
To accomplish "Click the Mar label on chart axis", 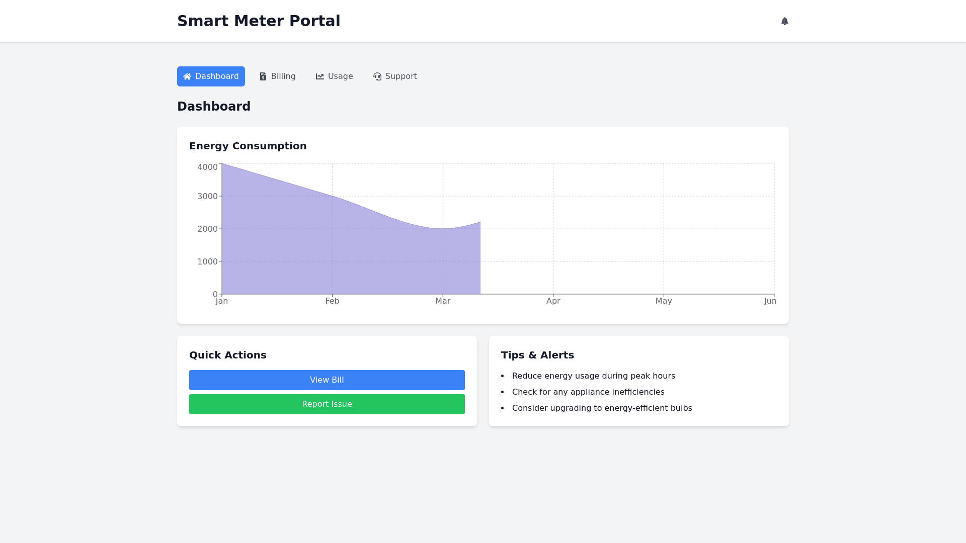I will (443, 301).
